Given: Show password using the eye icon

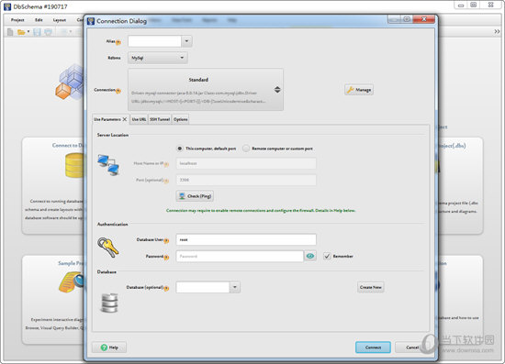Looking at the screenshot, I should tap(310, 256).
